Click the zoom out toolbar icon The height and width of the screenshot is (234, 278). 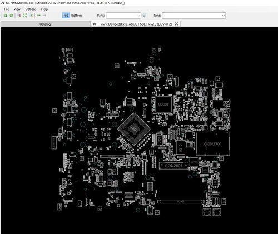(31, 16)
